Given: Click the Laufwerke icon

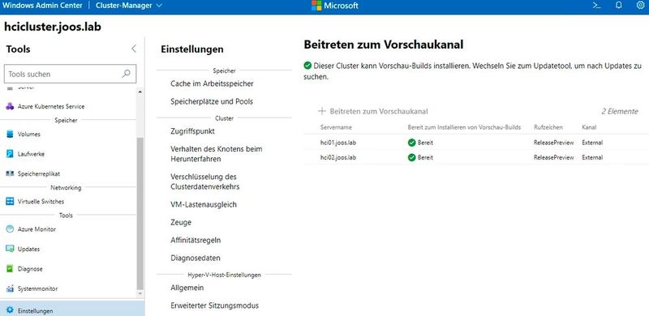Looking at the screenshot, I should click(x=10, y=154).
